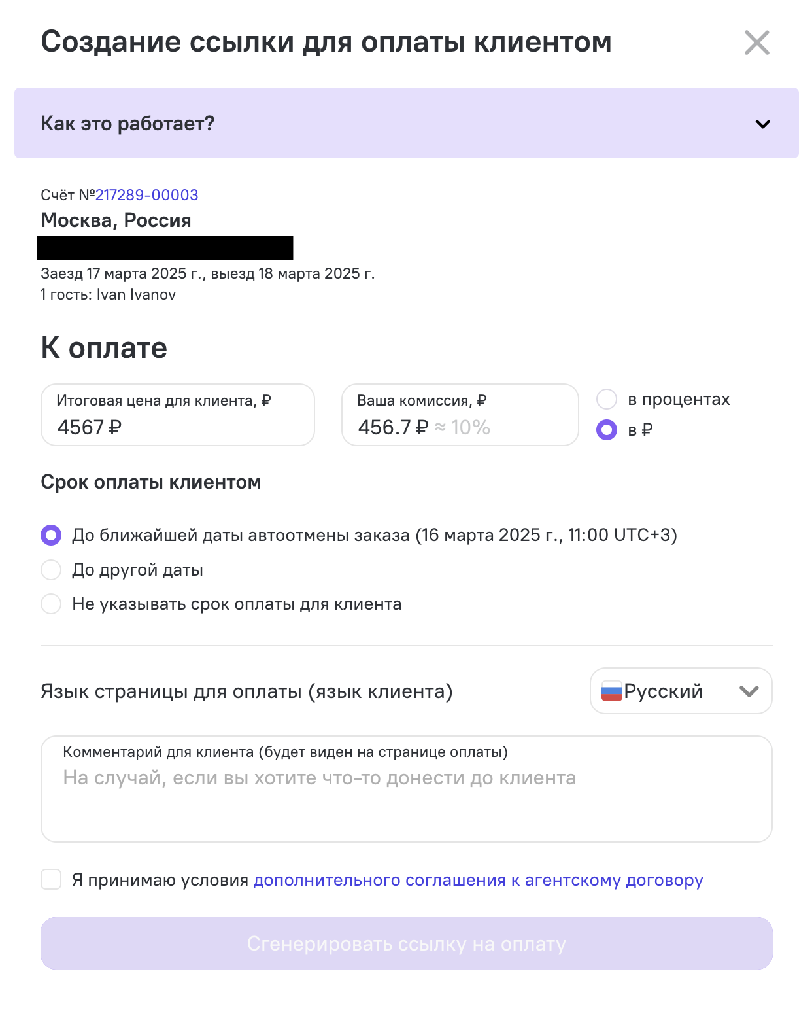Open invoice number 217289-00003 link
Screen dimensions: 812x1014
(x=146, y=195)
